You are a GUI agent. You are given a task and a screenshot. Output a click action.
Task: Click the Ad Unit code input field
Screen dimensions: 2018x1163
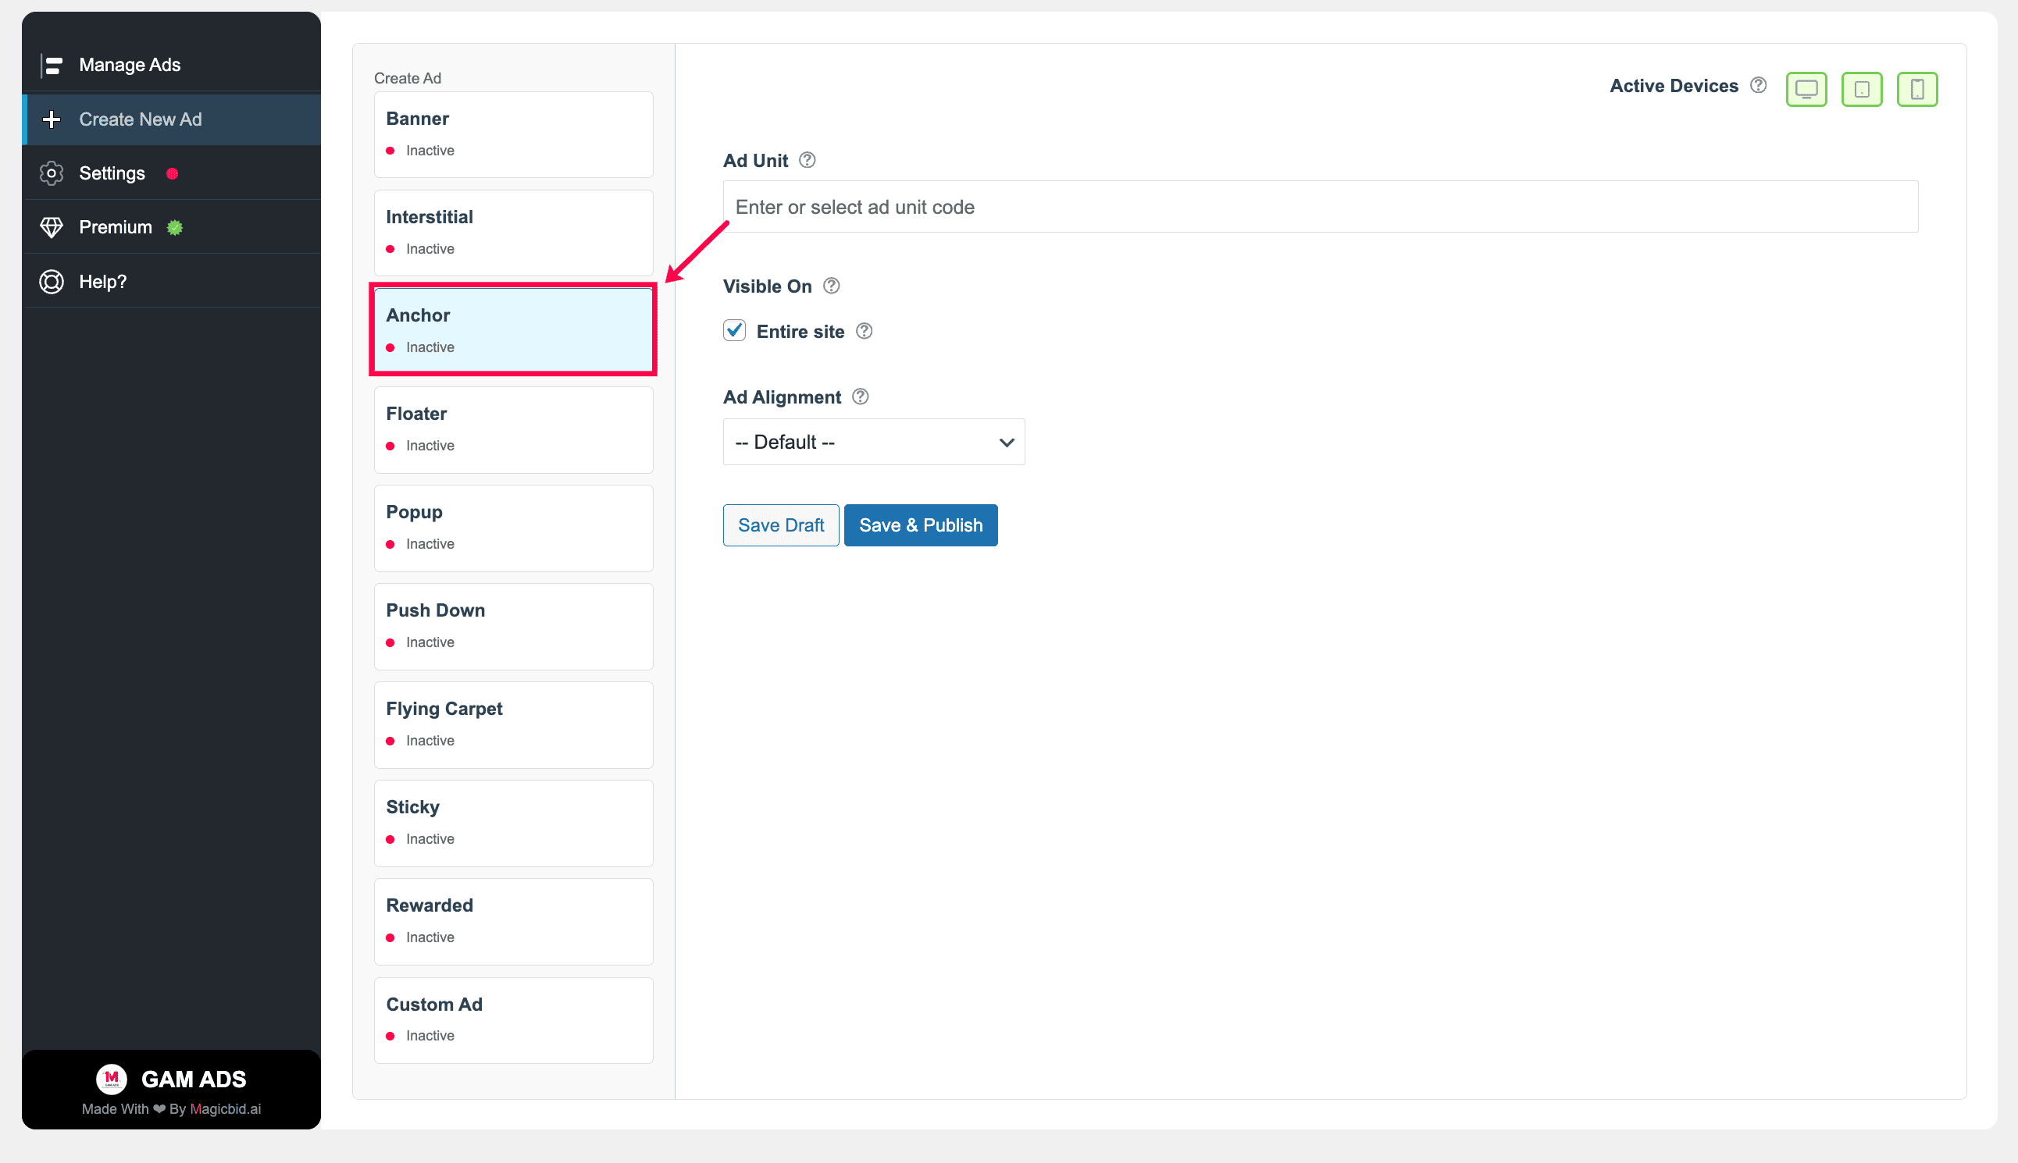(1321, 207)
